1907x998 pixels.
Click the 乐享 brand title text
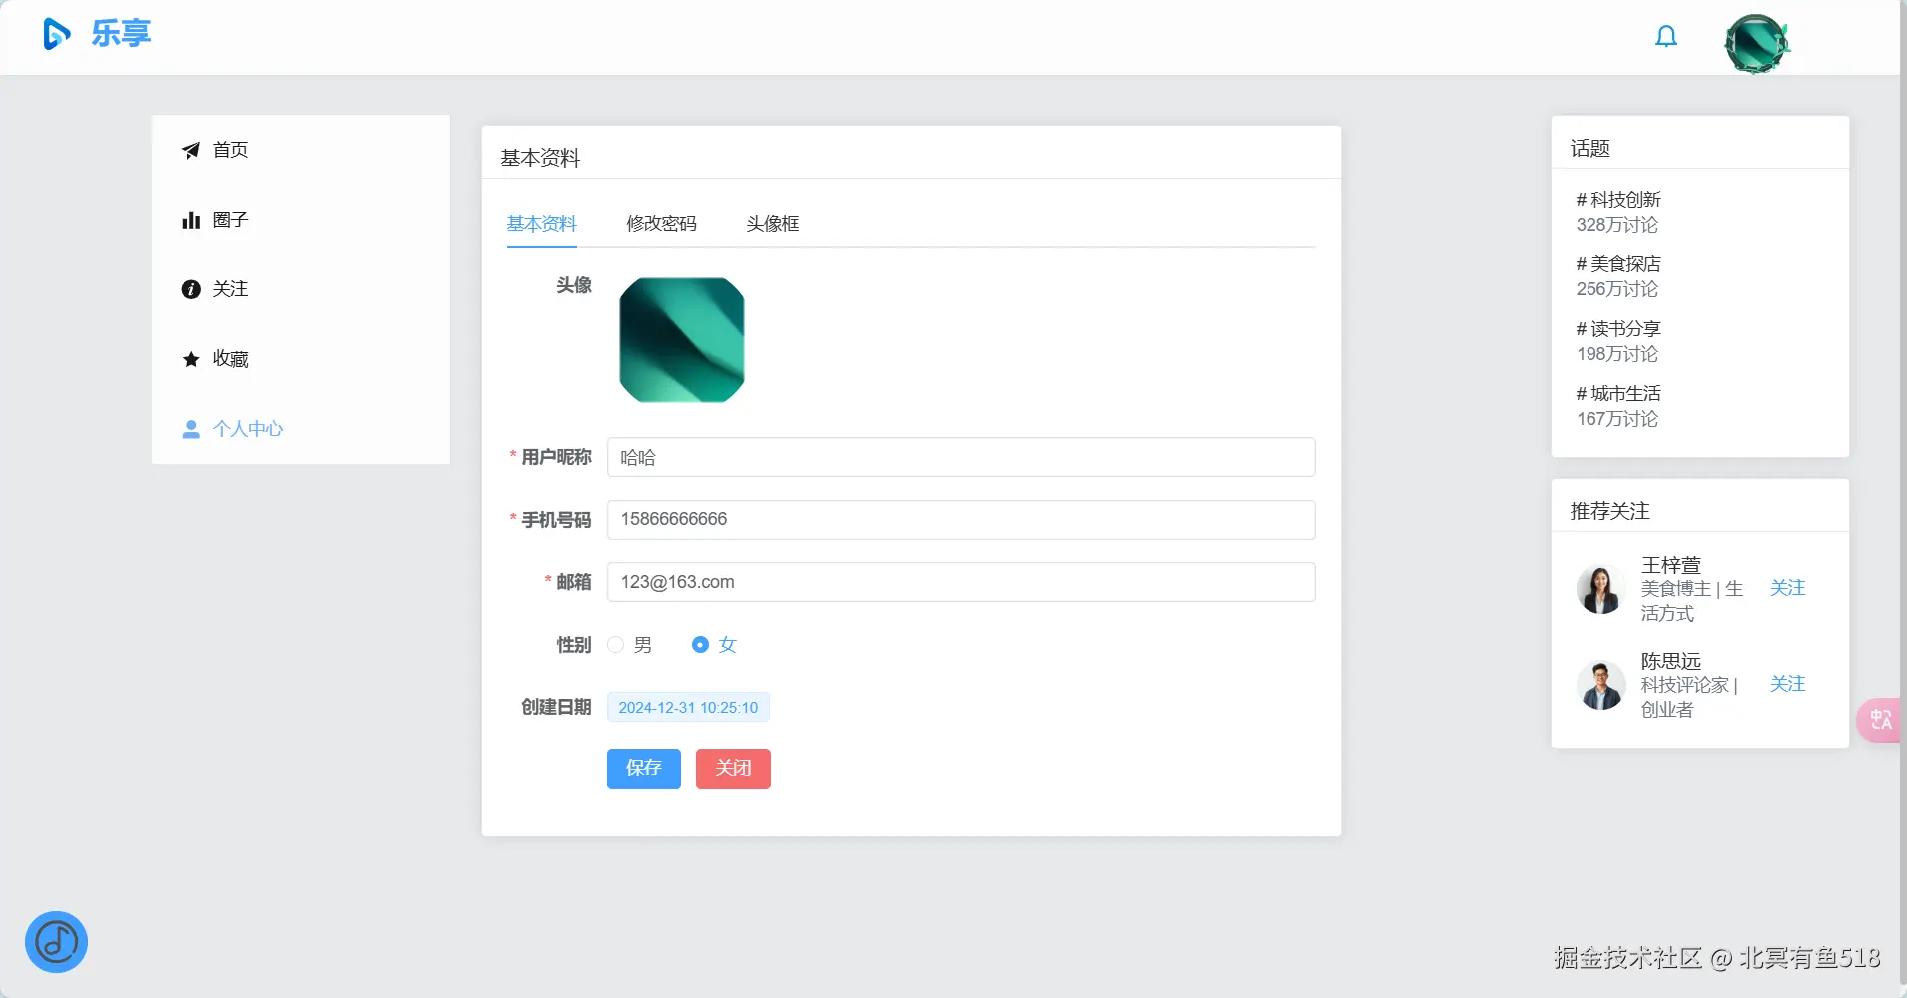(x=121, y=34)
